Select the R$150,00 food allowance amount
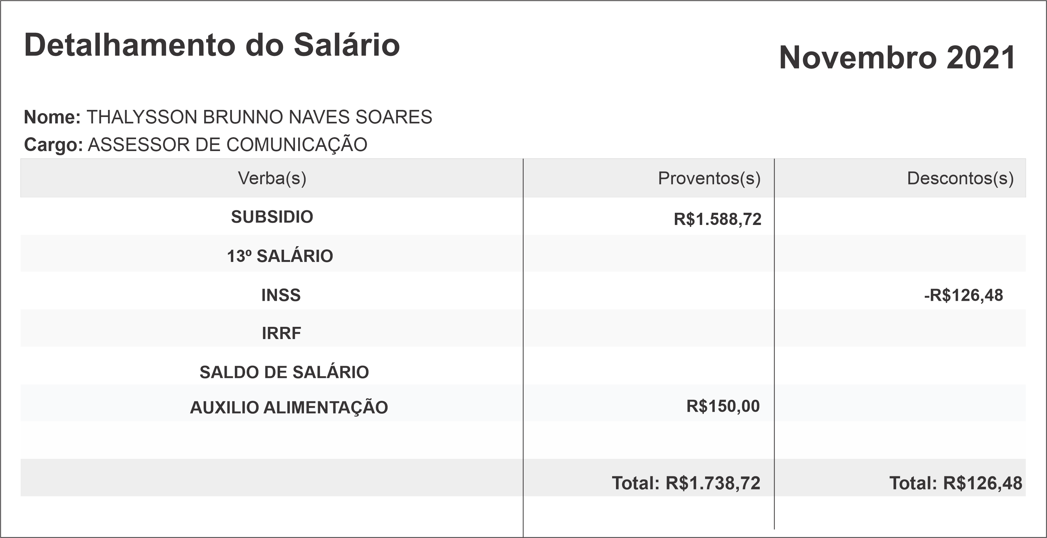Image resolution: width=1047 pixels, height=538 pixels. 723,406
